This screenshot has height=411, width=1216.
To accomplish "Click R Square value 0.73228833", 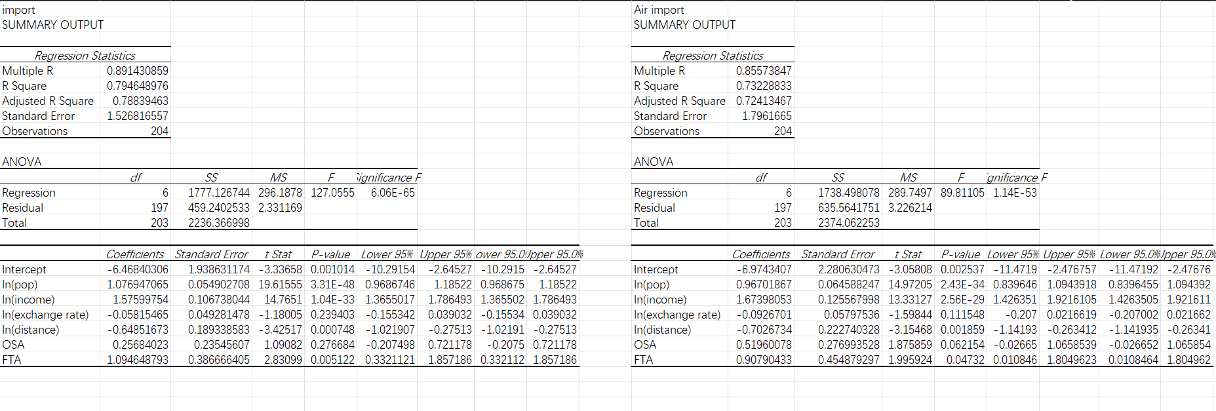I will pos(764,86).
